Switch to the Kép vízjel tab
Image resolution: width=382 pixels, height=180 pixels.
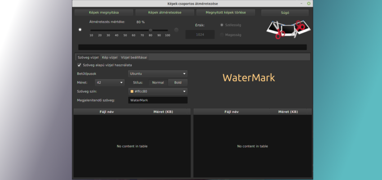coord(110,57)
